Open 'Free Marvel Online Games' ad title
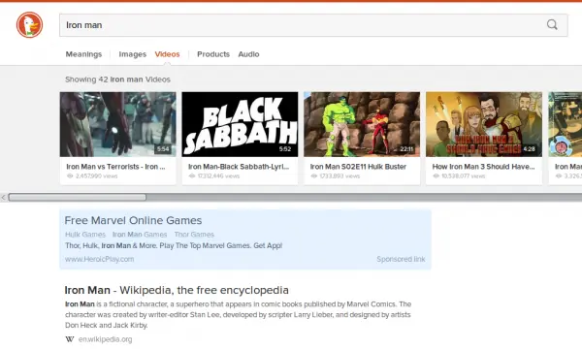Image resolution: width=582 pixels, height=350 pixels. pos(133,220)
